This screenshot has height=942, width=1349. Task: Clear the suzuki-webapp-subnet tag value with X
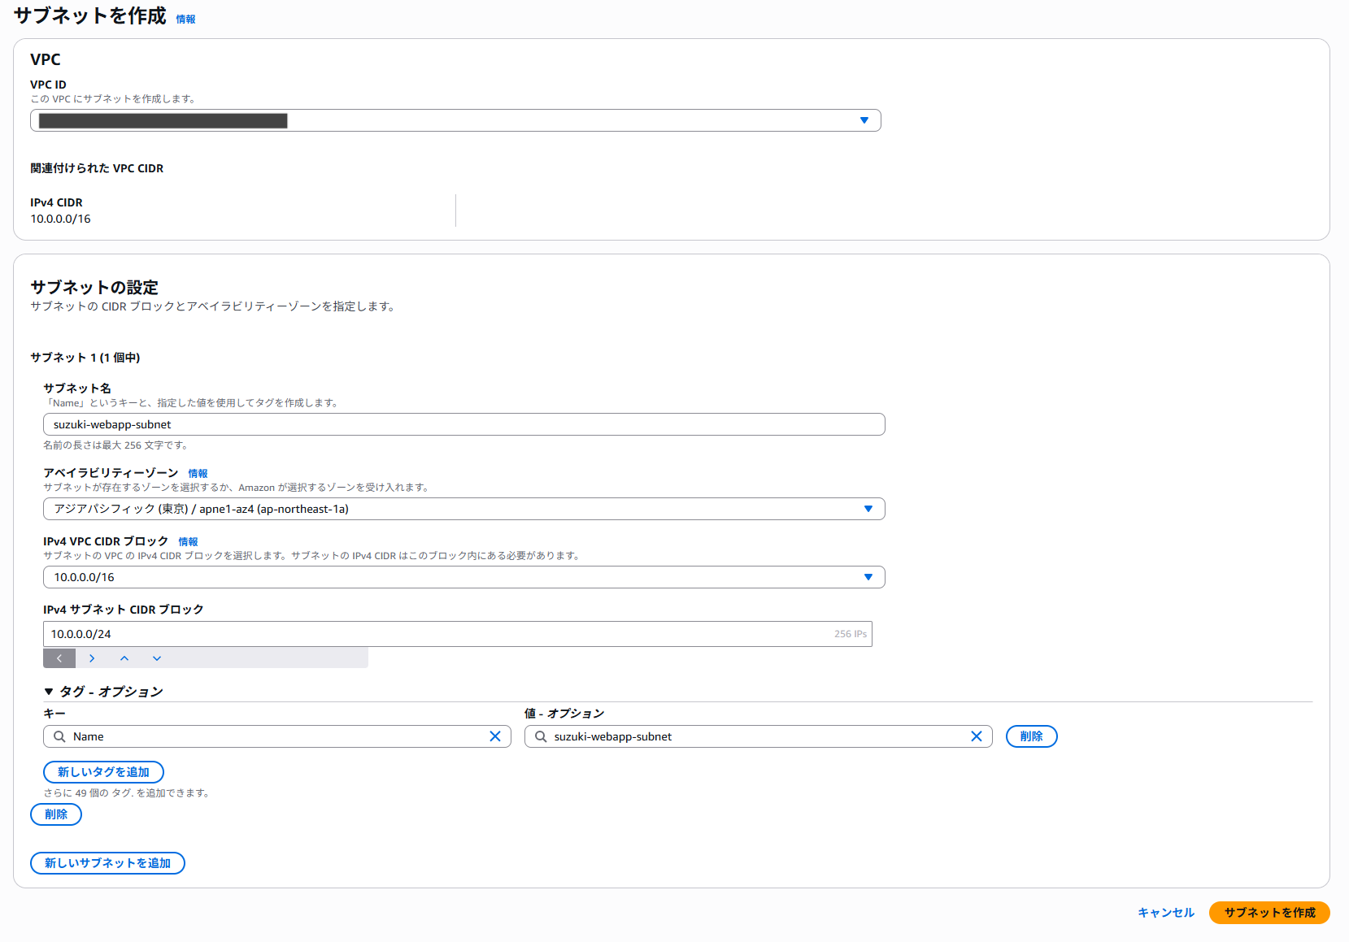coord(977,736)
